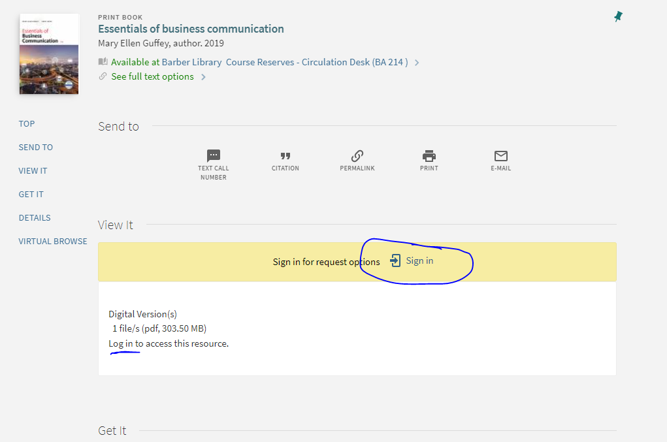Select the Essentials of business communication title
This screenshot has width=667, height=442.
[x=190, y=29]
